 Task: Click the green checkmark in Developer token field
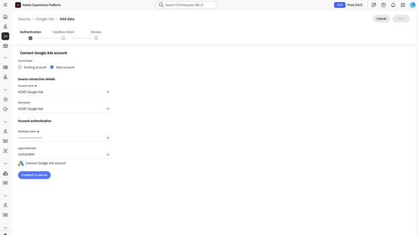(x=108, y=138)
